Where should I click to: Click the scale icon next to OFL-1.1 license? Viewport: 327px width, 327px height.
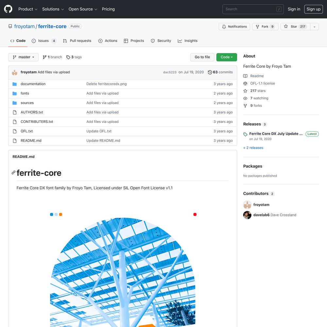tap(245, 83)
